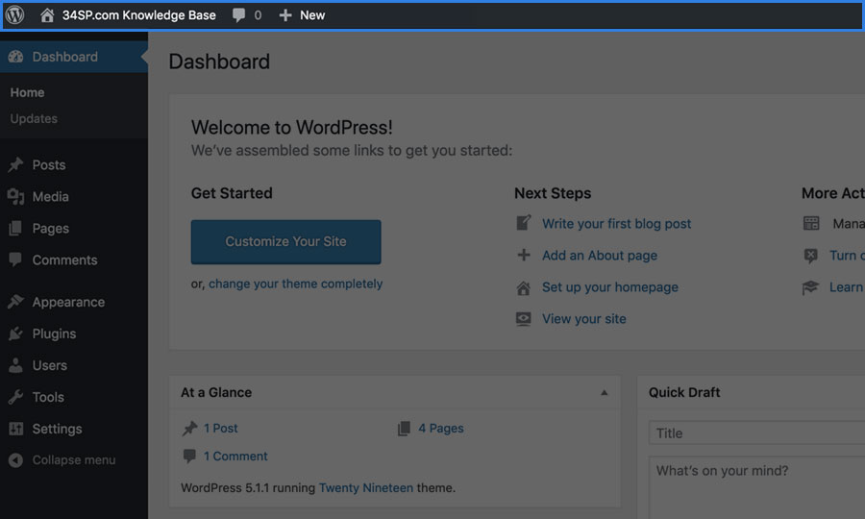Open the 4 Pages link
The image size is (865, 519).
click(441, 428)
